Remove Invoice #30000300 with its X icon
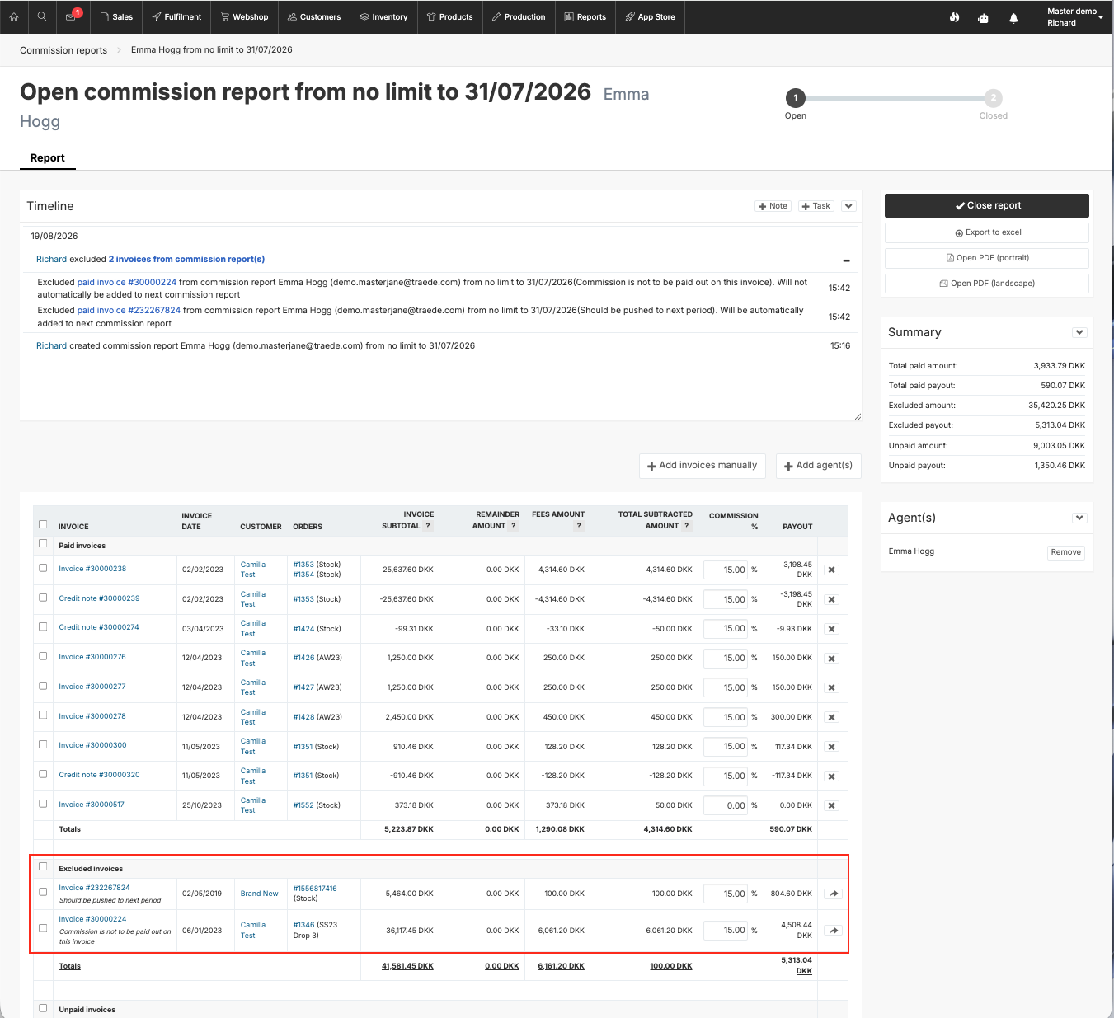 pyautogui.click(x=832, y=747)
